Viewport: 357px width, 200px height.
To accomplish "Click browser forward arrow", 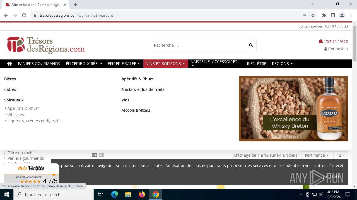I will (15, 15).
